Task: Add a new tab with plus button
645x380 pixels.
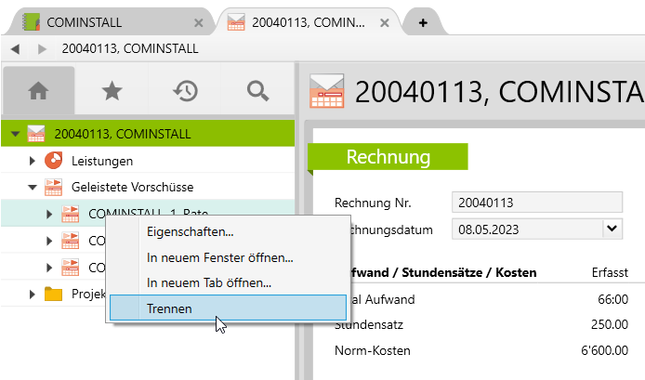Action: (423, 22)
